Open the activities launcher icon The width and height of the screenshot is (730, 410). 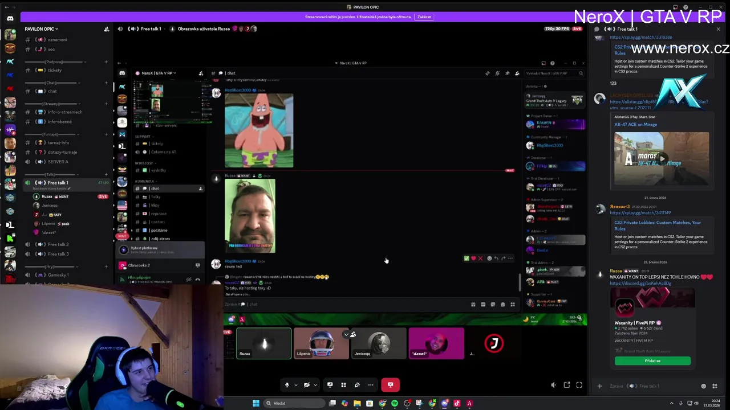click(343, 385)
